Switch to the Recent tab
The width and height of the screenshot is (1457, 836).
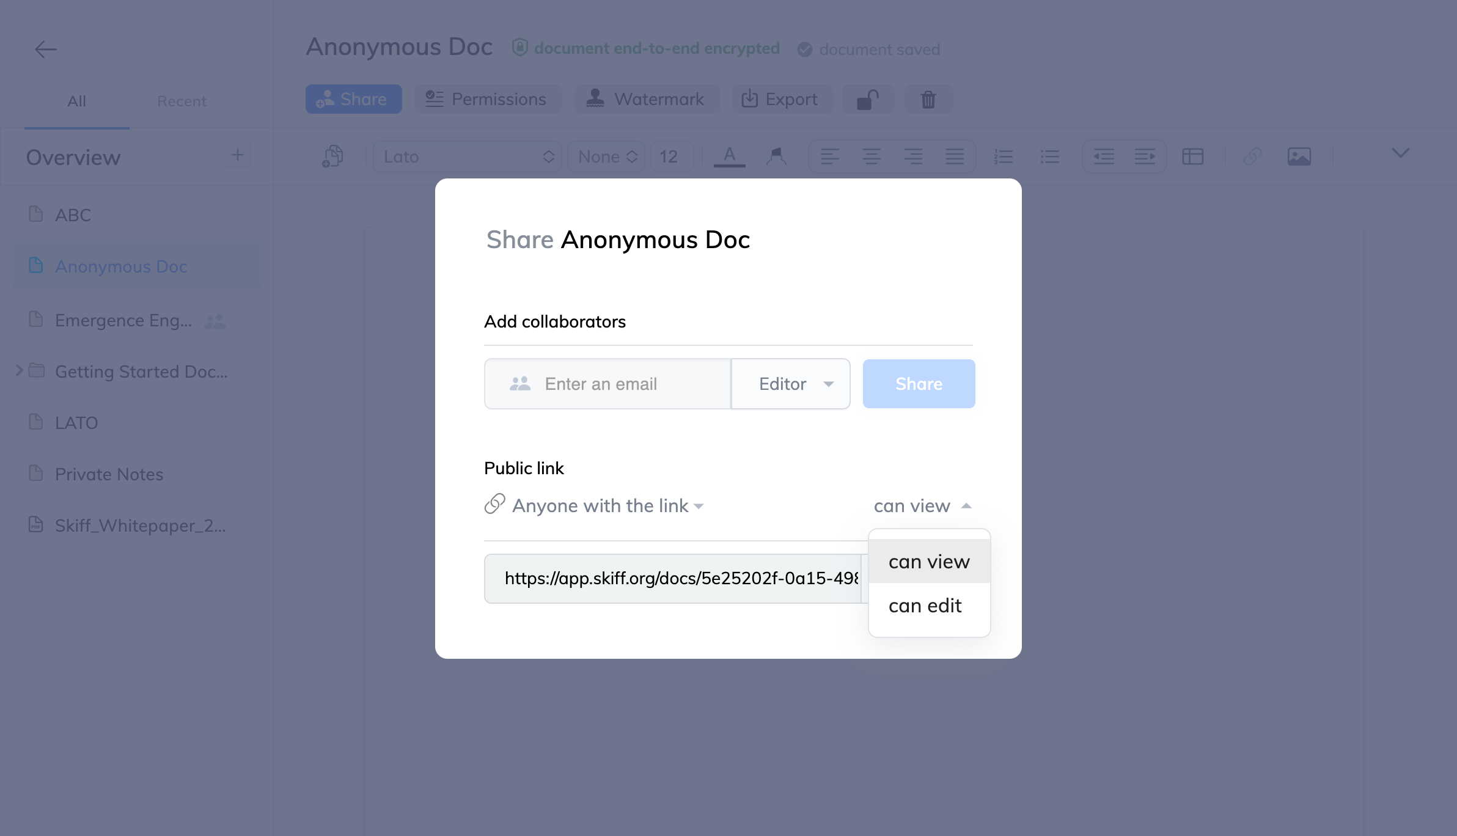point(182,101)
